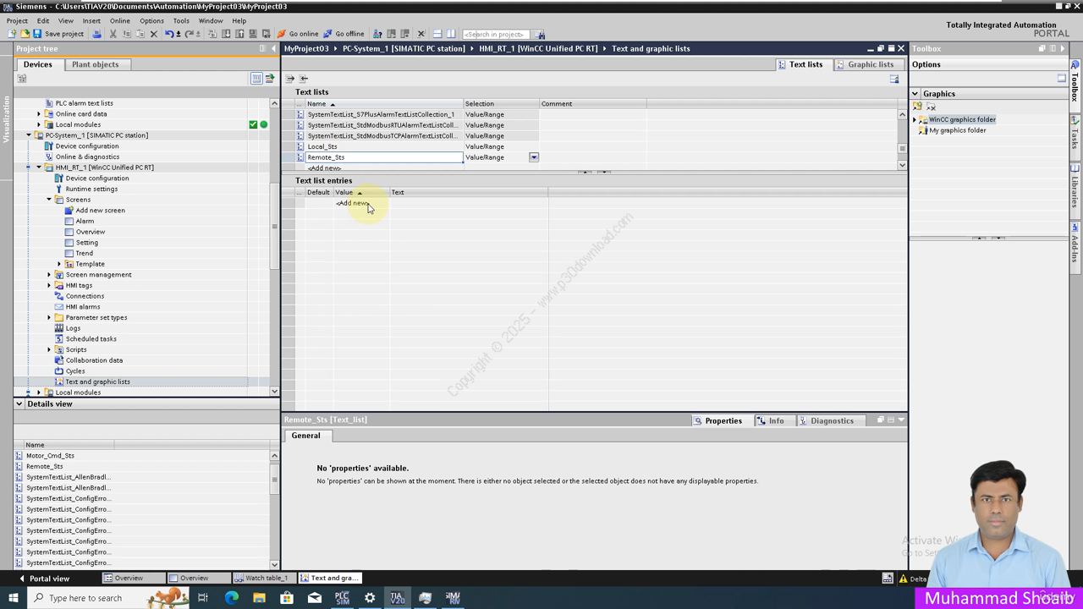Screen dimensions: 1083x609
Task: Click the Print icon in the toolbar
Action: click(x=96, y=34)
